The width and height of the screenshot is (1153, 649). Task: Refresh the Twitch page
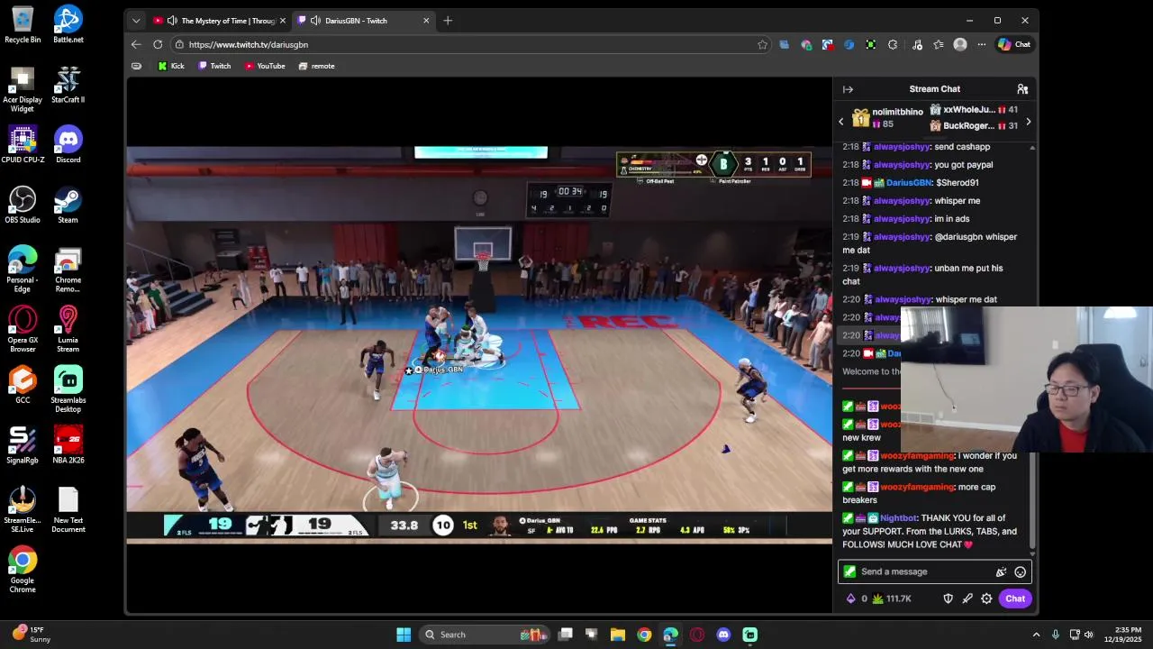[x=158, y=44]
